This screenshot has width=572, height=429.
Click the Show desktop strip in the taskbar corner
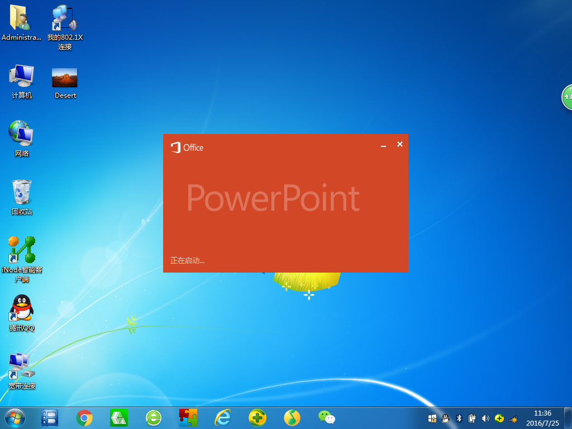(569, 418)
